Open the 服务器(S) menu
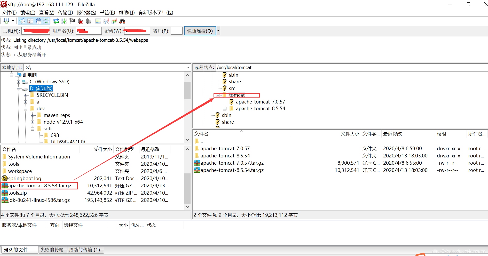Screen dimensions: 488x256 click(x=86, y=12)
